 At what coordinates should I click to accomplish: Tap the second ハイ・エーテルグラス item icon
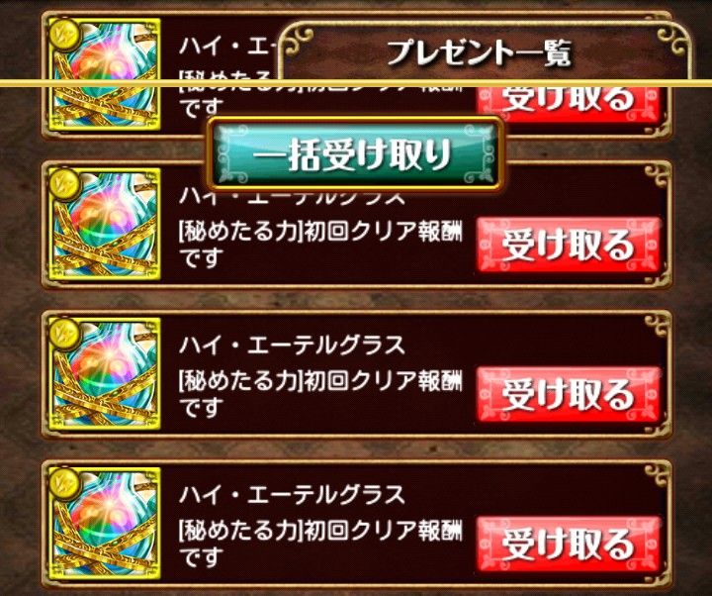(x=105, y=224)
